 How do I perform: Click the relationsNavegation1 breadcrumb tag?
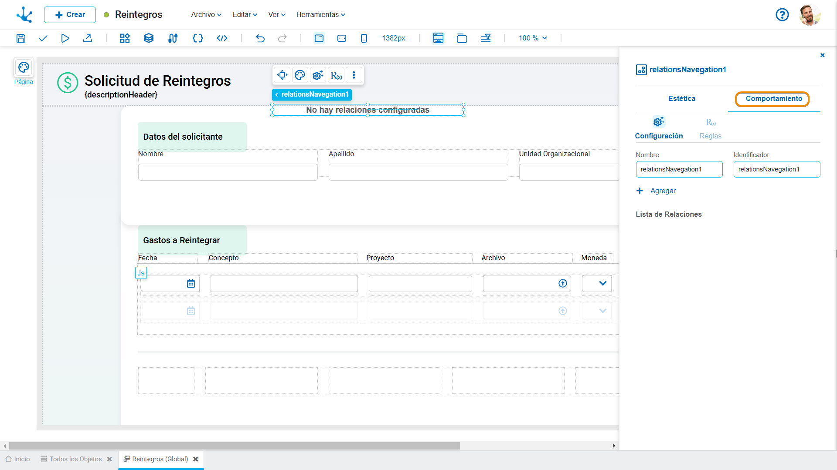point(312,94)
